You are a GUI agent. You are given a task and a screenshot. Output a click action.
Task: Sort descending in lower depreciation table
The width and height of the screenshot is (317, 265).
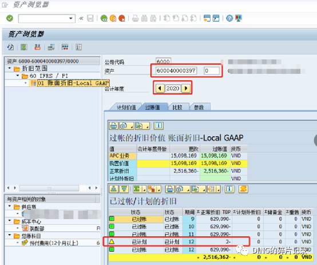click(x=124, y=189)
